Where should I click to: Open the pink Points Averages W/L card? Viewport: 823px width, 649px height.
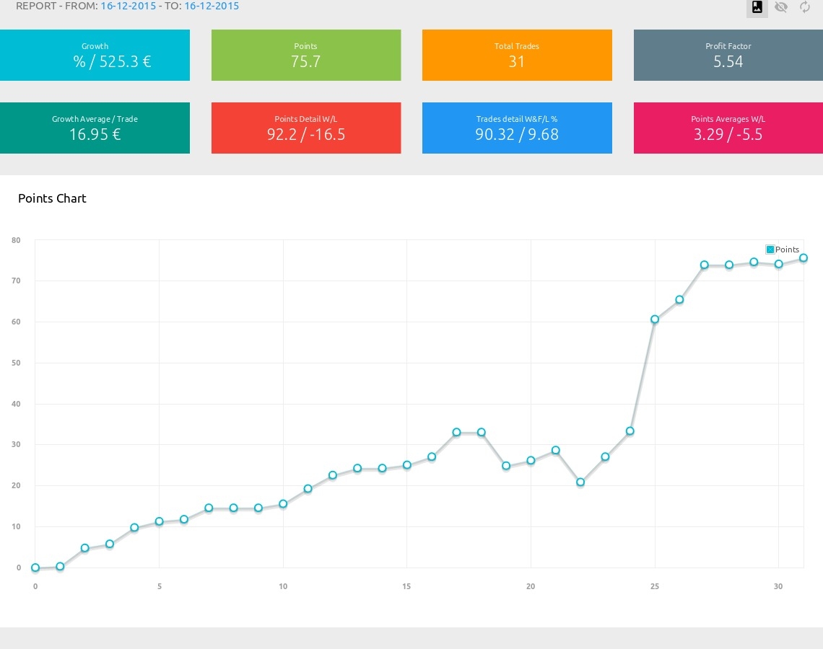coord(728,128)
